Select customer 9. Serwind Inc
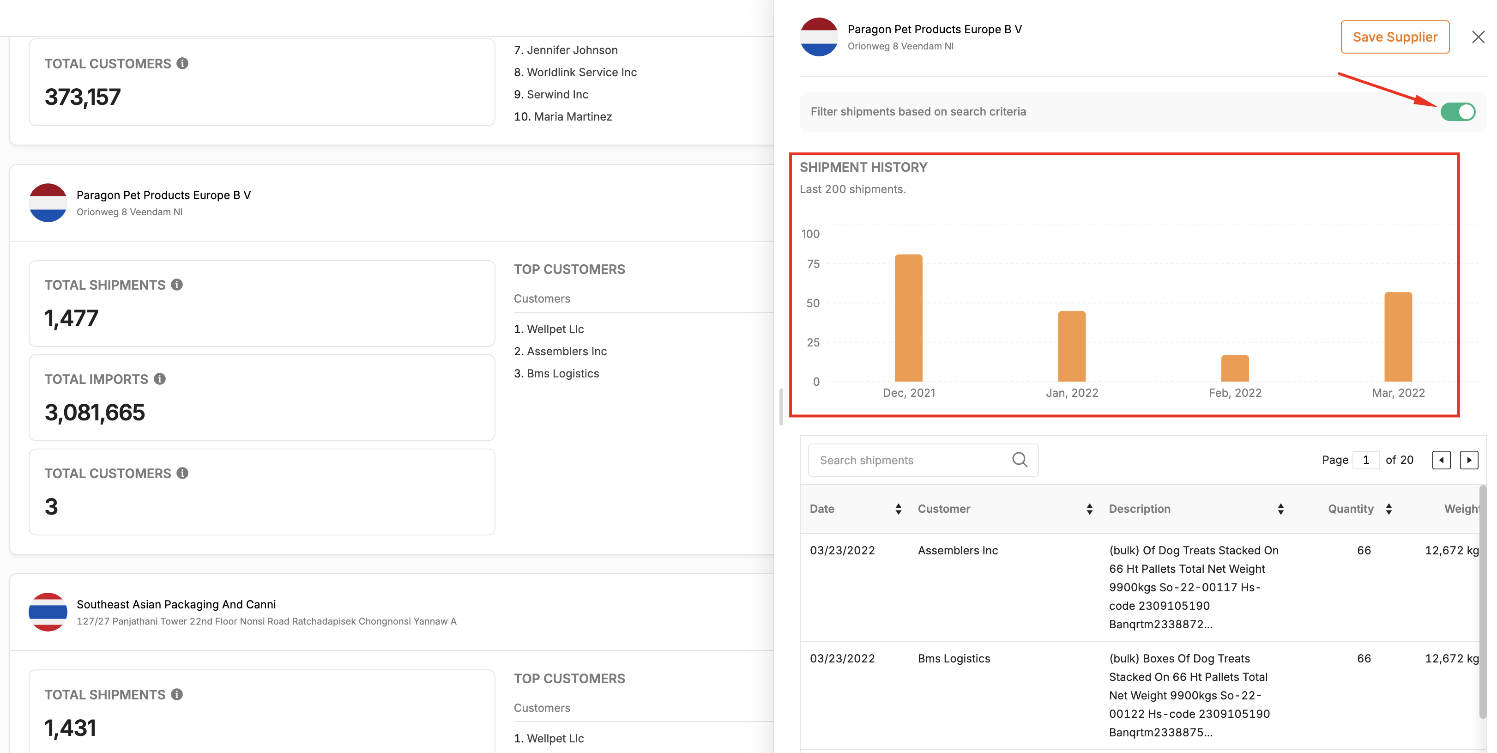 [551, 94]
